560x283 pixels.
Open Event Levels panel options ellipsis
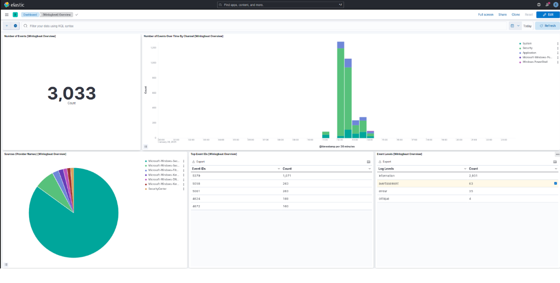point(557,154)
